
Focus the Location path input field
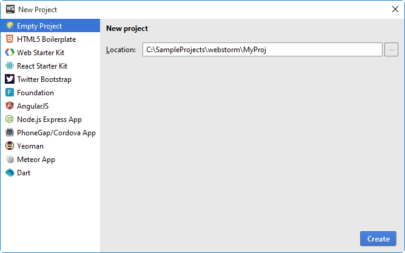pos(263,50)
